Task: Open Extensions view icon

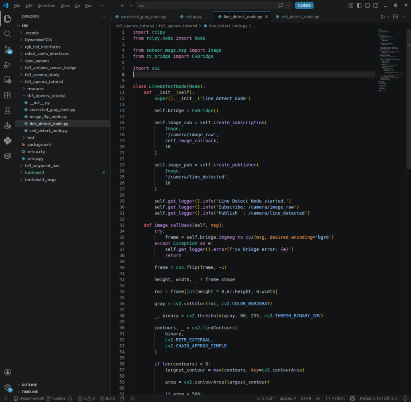Action: [x=8, y=95]
